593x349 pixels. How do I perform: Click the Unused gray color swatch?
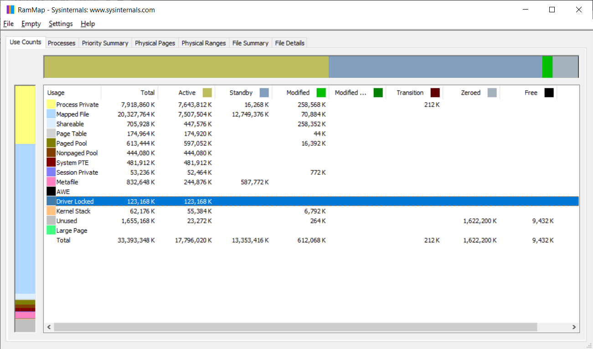(51, 221)
